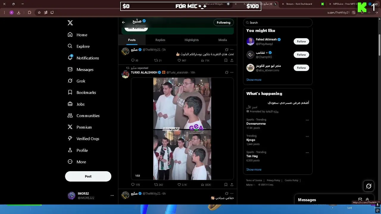Click Grok icon on Turki Alalshikh post
This screenshot has height=214, width=381.
click(x=227, y=72)
